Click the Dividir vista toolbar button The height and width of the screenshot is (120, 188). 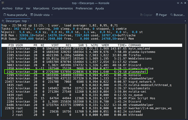pos(40,14)
